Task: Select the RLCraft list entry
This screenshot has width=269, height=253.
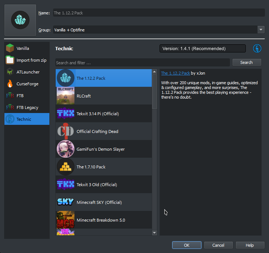Action: (104, 96)
